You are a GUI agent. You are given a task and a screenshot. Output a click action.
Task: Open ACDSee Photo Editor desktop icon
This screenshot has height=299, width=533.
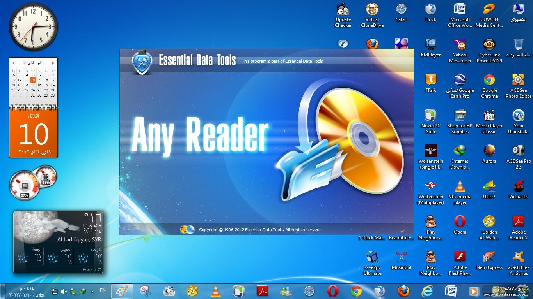pos(519,86)
